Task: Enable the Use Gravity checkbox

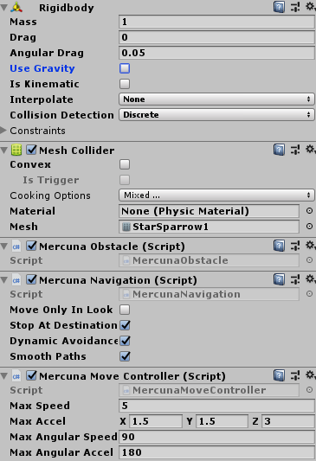Action: (x=125, y=68)
